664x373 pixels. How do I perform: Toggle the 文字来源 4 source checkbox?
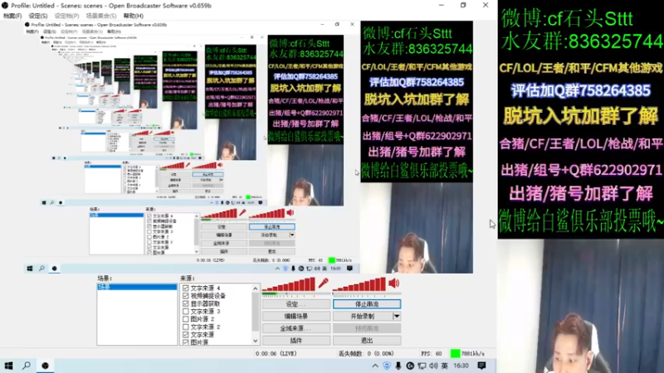(185, 288)
